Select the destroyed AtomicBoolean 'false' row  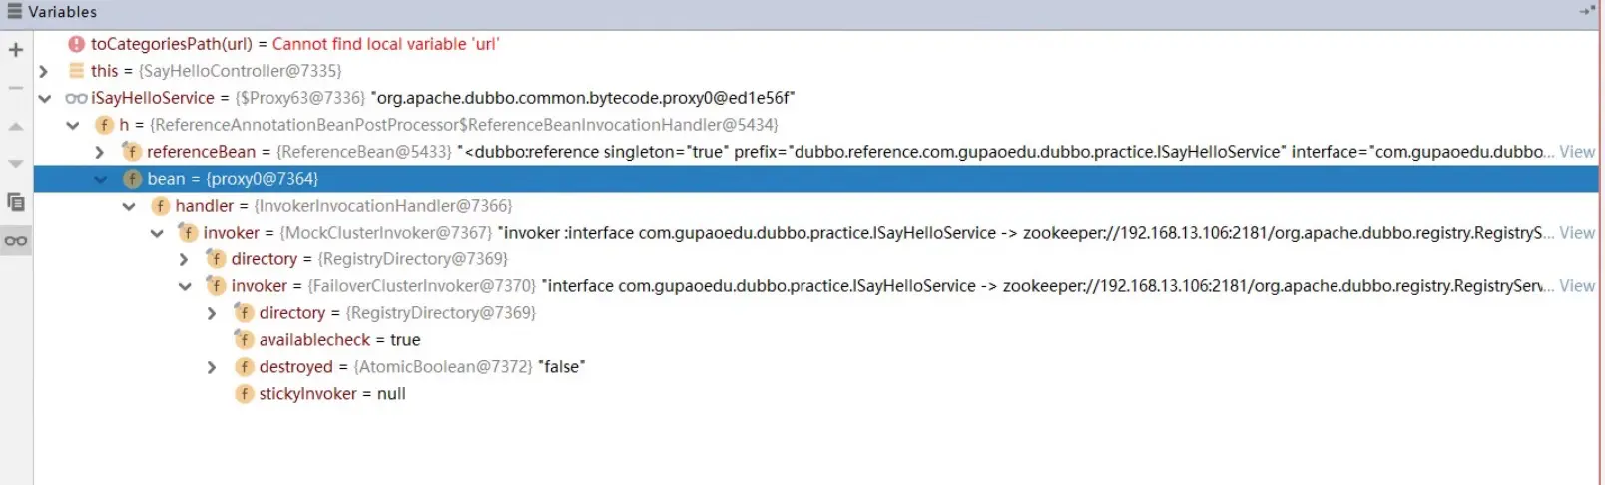click(815, 367)
